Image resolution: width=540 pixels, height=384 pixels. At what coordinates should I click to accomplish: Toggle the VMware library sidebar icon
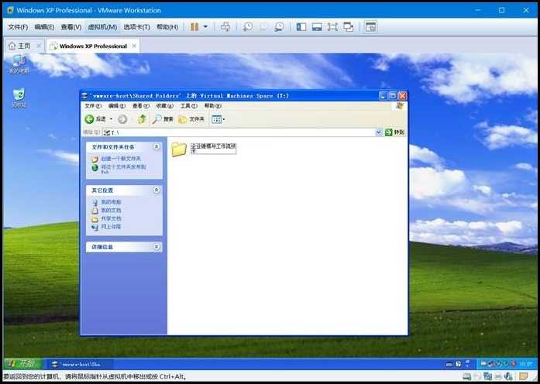(301, 27)
